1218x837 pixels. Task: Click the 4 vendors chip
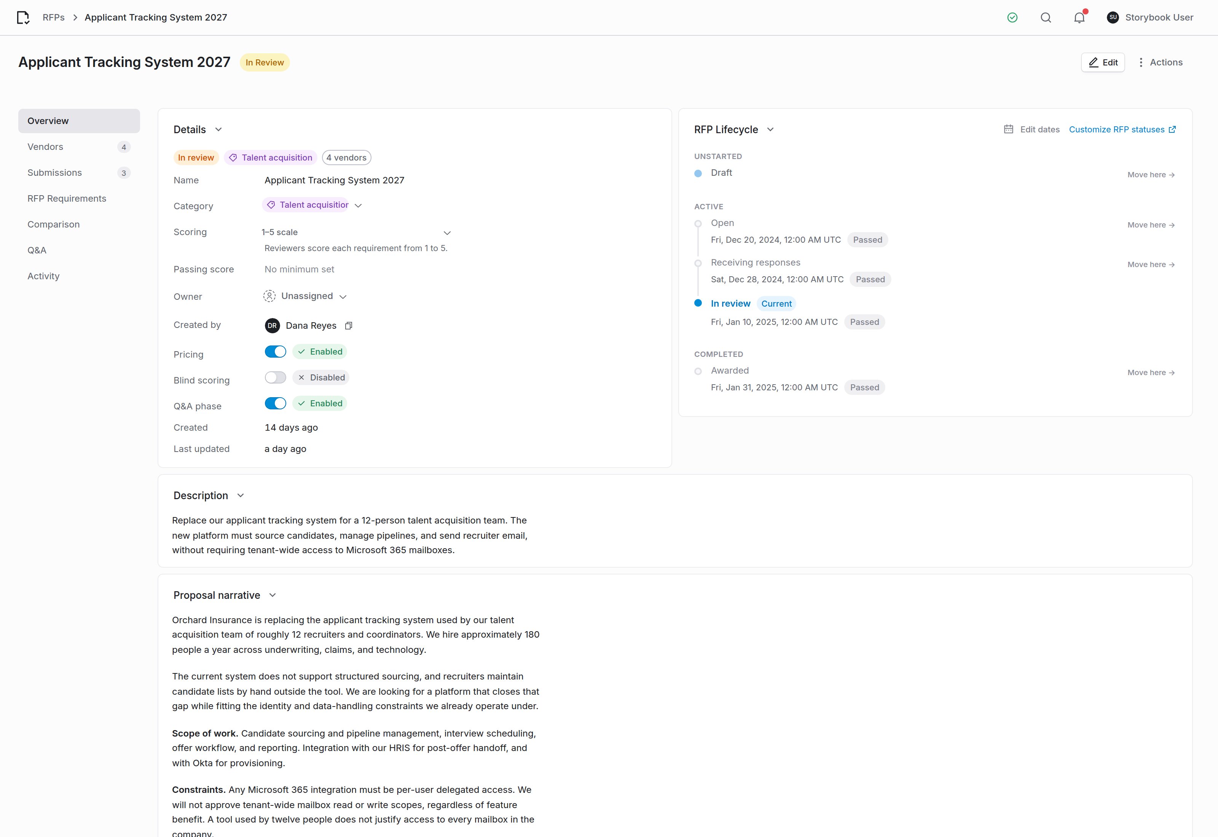coord(346,158)
